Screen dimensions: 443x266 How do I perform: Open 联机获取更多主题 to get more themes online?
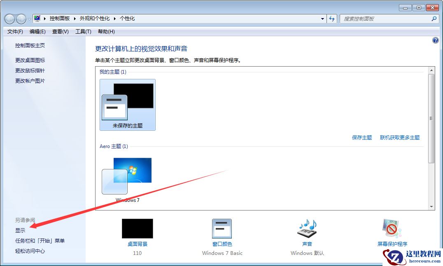[400, 137]
